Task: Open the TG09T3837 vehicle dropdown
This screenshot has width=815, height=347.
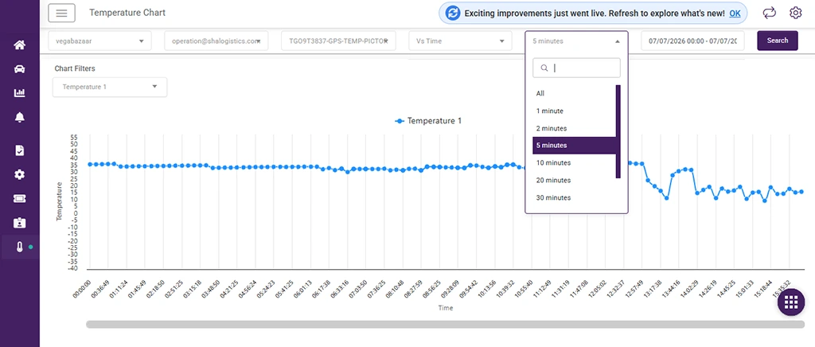Action: 339,41
